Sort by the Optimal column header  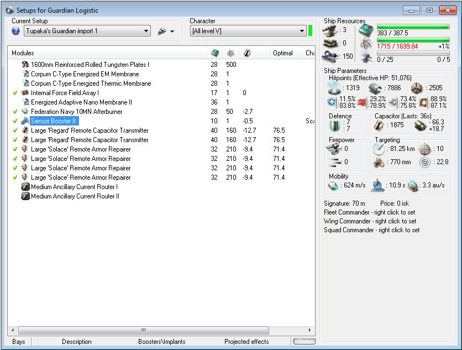point(283,53)
